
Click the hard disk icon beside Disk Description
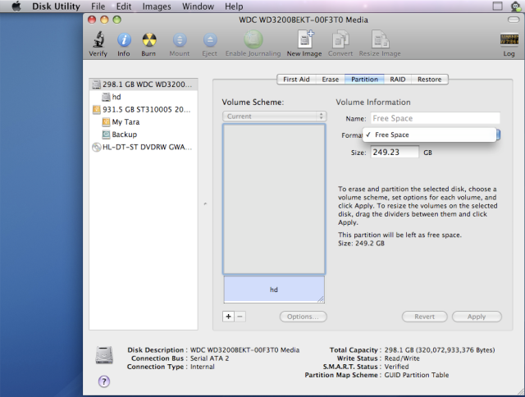click(x=104, y=355)
